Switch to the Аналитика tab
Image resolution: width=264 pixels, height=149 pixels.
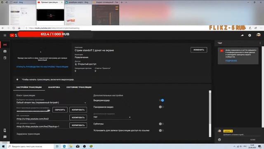[54, 87]
